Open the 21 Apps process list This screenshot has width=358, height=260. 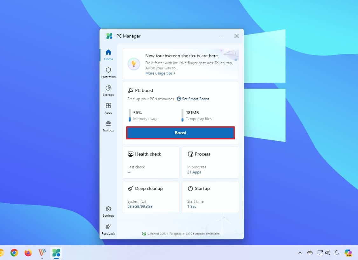tap(194, 172)
